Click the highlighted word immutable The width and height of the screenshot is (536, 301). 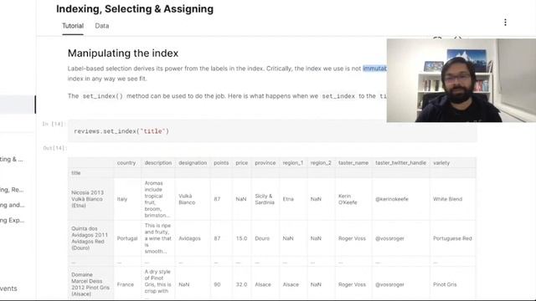pyautogui.click(x=374, y=69)
